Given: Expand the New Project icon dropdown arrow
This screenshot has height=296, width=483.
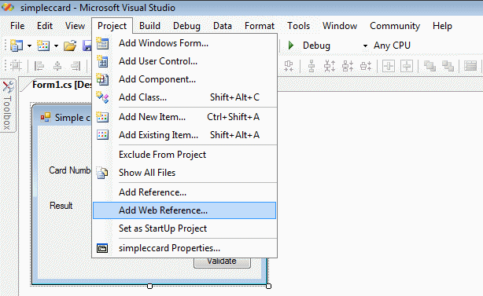Looking at the screenshot, I should point(29,46).
